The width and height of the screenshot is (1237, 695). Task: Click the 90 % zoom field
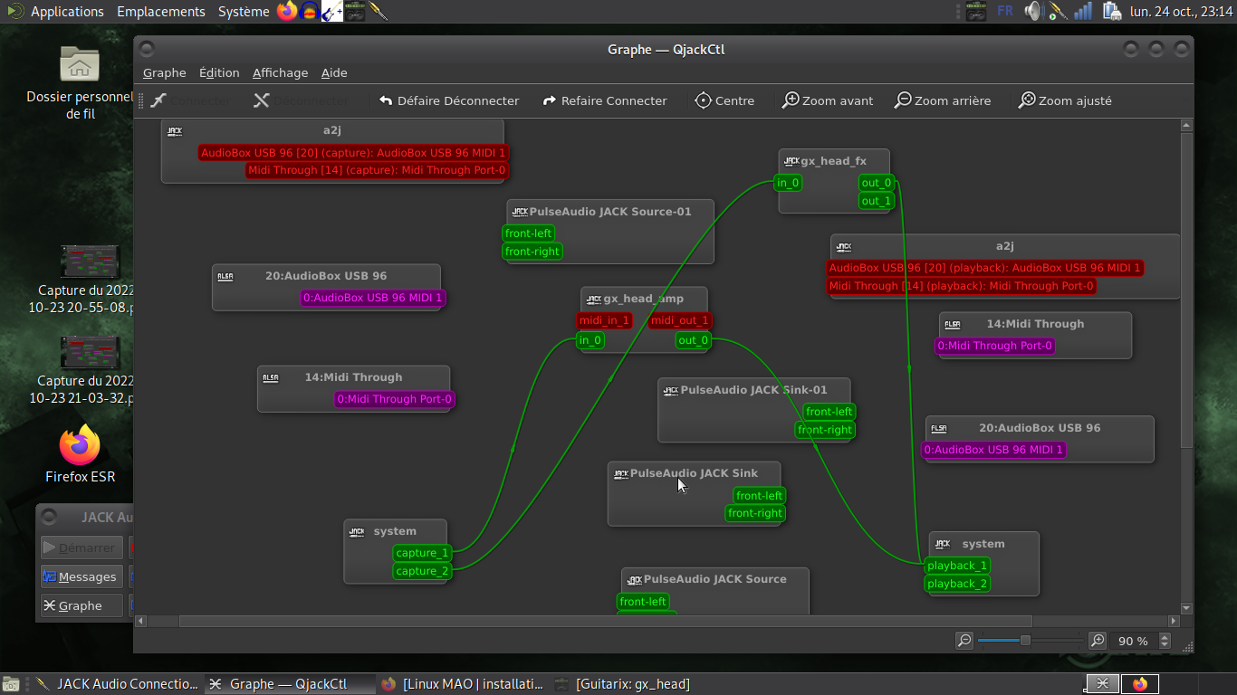(x=1134, y=641)
